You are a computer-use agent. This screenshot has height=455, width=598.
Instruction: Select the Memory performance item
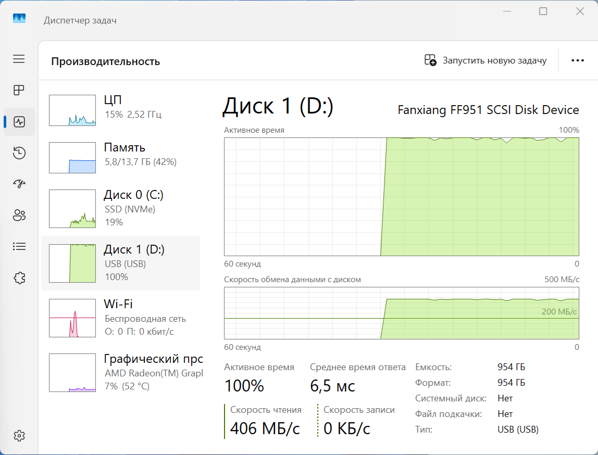[x=120, y=157]
